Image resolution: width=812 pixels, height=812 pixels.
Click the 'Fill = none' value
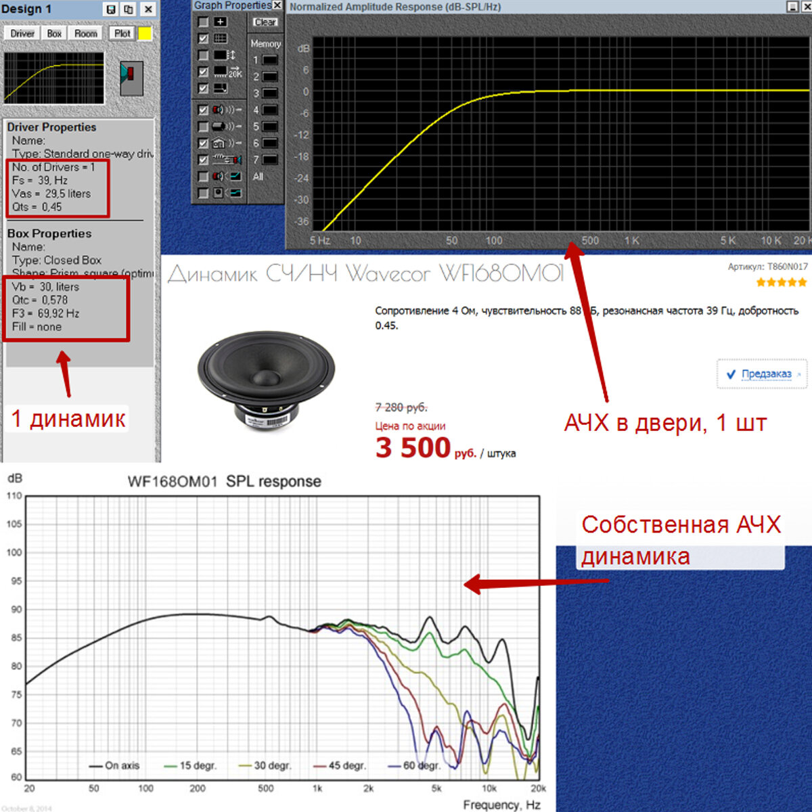(37, 327)
